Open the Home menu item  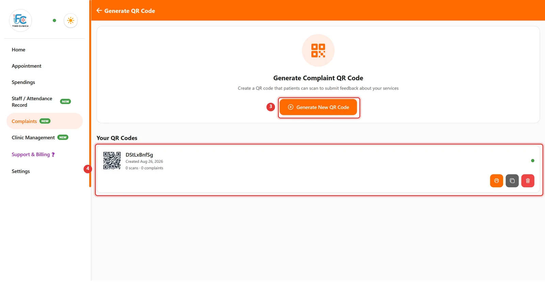[x=18, y=50]
